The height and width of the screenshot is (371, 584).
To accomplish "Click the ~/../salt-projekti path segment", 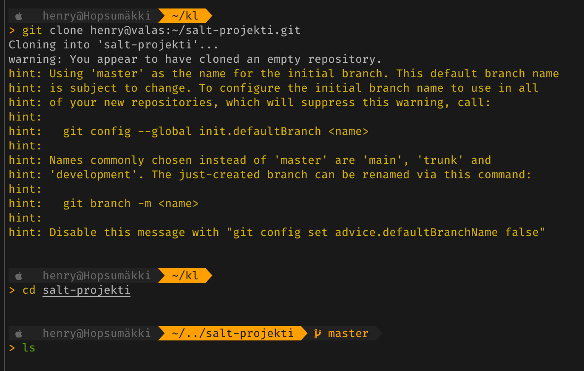I will click(x=232, y=334).
